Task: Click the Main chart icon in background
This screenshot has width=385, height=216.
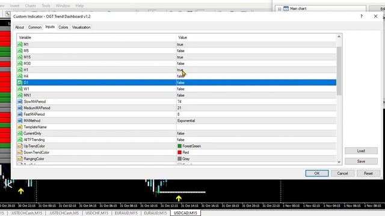Action: [286, 8]
